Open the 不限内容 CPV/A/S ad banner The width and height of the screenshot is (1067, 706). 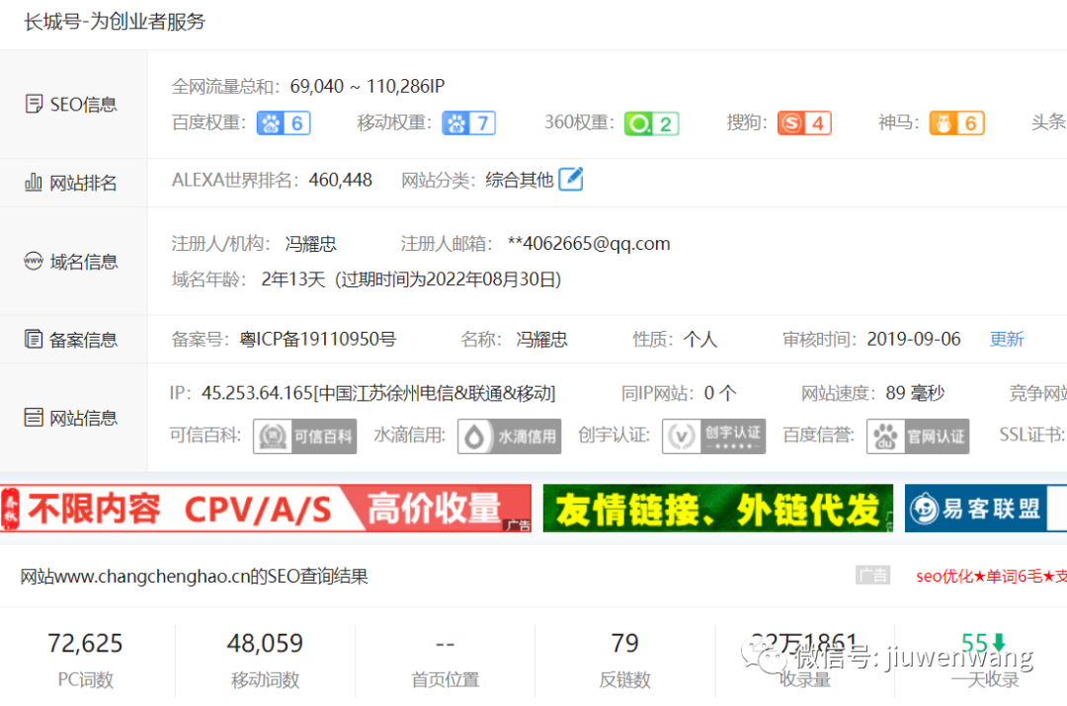266,509
